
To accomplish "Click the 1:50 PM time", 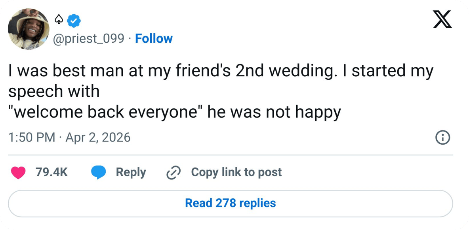I will [x=32, y=138].
